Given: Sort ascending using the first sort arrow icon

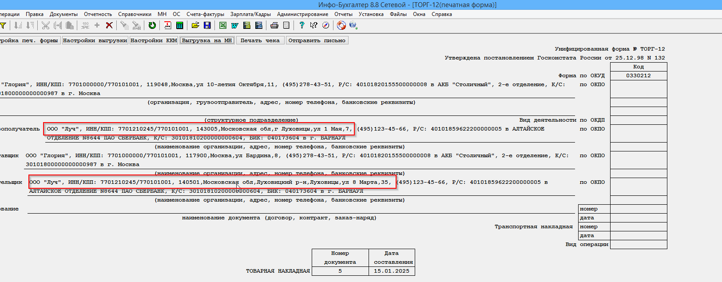Looking at the screenshot, I should click(18, 25).
